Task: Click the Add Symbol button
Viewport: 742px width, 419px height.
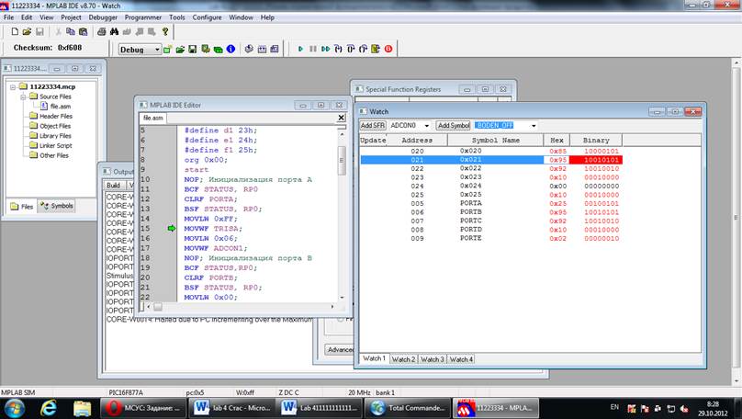Action: click(x=454, y=126)
